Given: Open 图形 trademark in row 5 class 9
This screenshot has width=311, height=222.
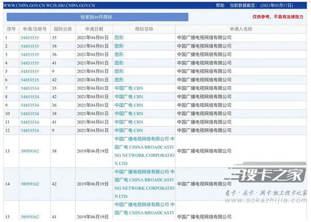Looking at the screenshot, I should 119,71.
